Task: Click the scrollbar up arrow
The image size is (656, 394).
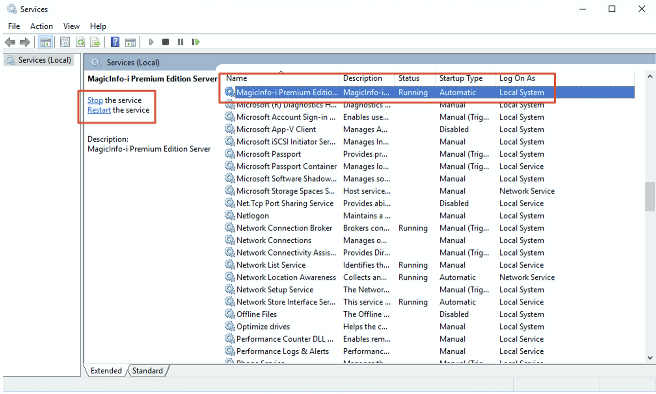Action: coord(650,77)
